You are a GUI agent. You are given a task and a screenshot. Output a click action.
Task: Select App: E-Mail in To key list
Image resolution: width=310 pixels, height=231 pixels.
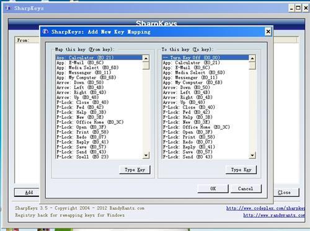click(x=206, y=68)
